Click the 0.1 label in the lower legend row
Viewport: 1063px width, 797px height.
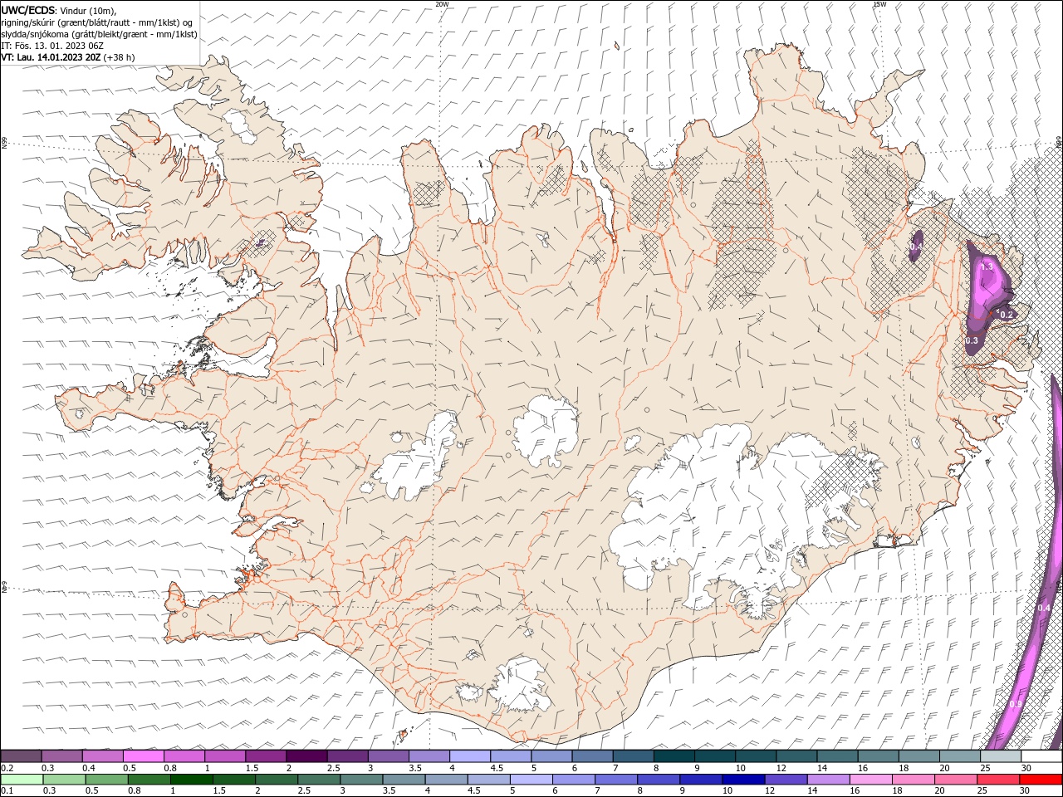(x=7, y=791)
